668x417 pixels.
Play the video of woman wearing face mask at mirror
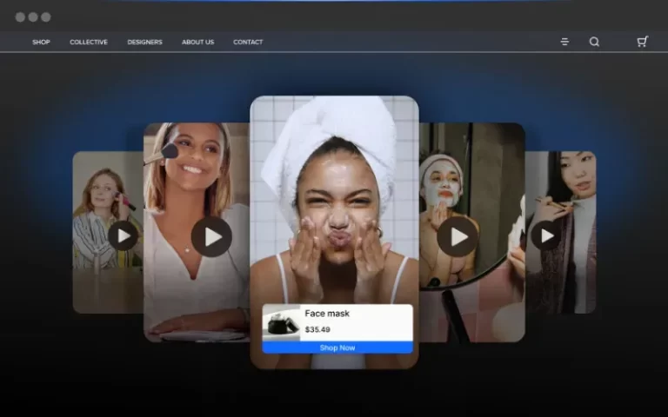click(458, 236)
